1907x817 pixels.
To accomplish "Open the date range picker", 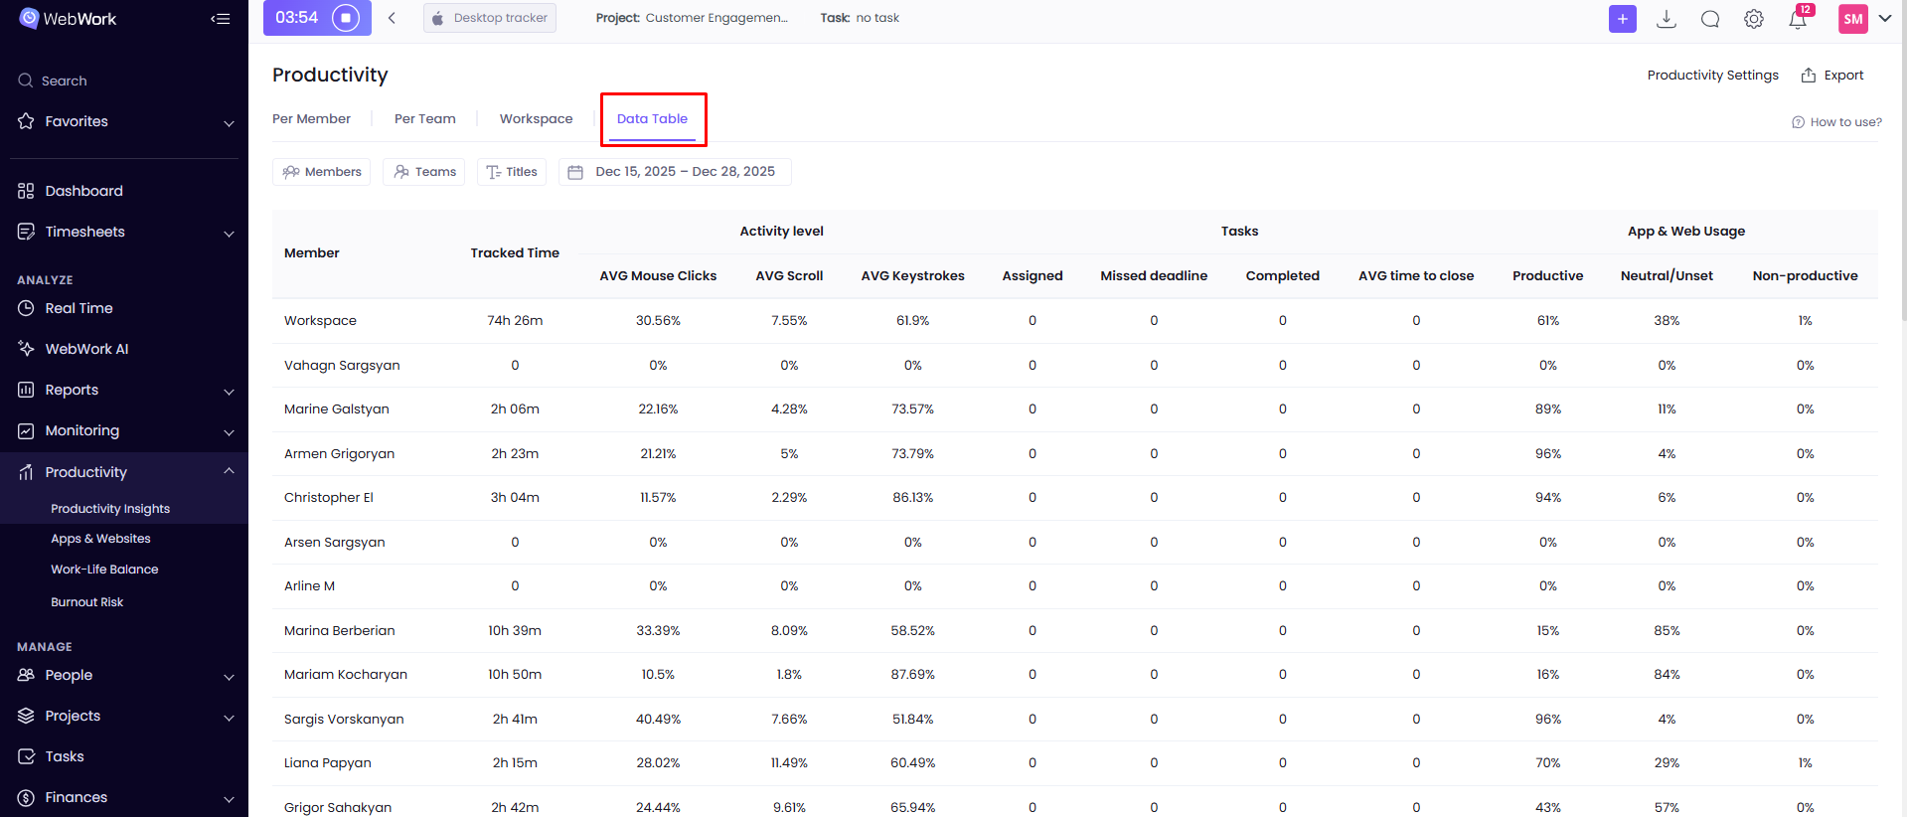I will (675, 172).
